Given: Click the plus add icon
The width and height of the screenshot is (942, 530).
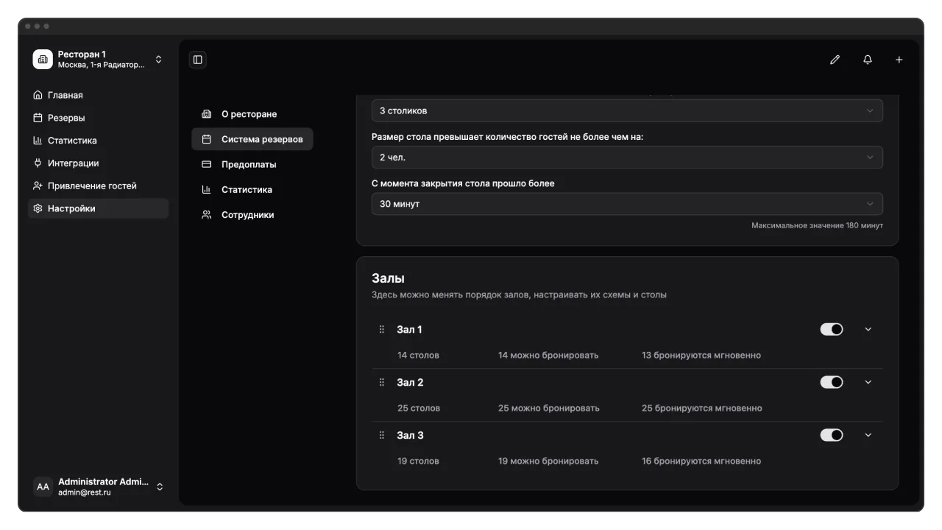Looking at the screenshot, I should [x=899, y=60].
